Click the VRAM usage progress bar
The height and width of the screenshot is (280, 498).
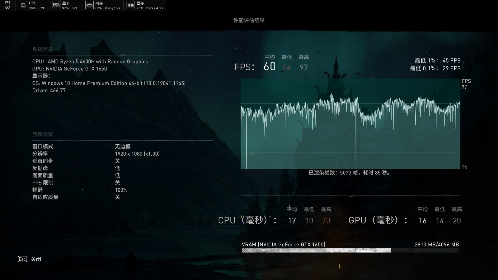[350, 250]
